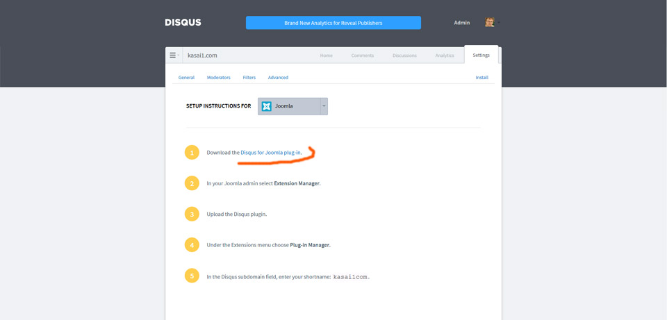Select the Settings tab
Screen dimensions: 667x320
coord(481,56)
